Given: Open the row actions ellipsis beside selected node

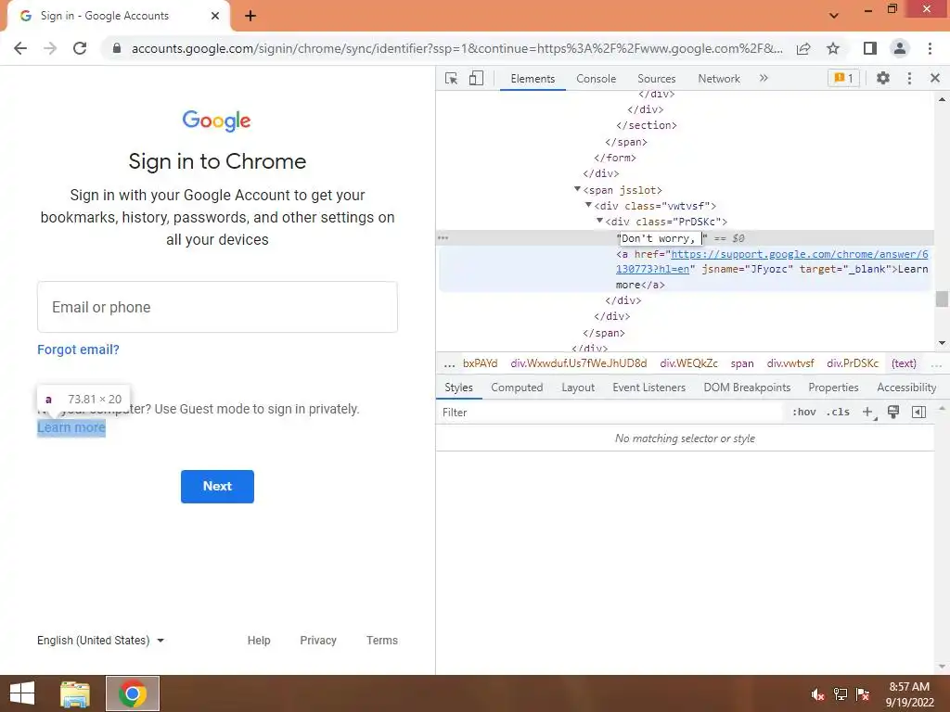Looking at the screenshot, I should pyautogui.click(x=443, y=238).
